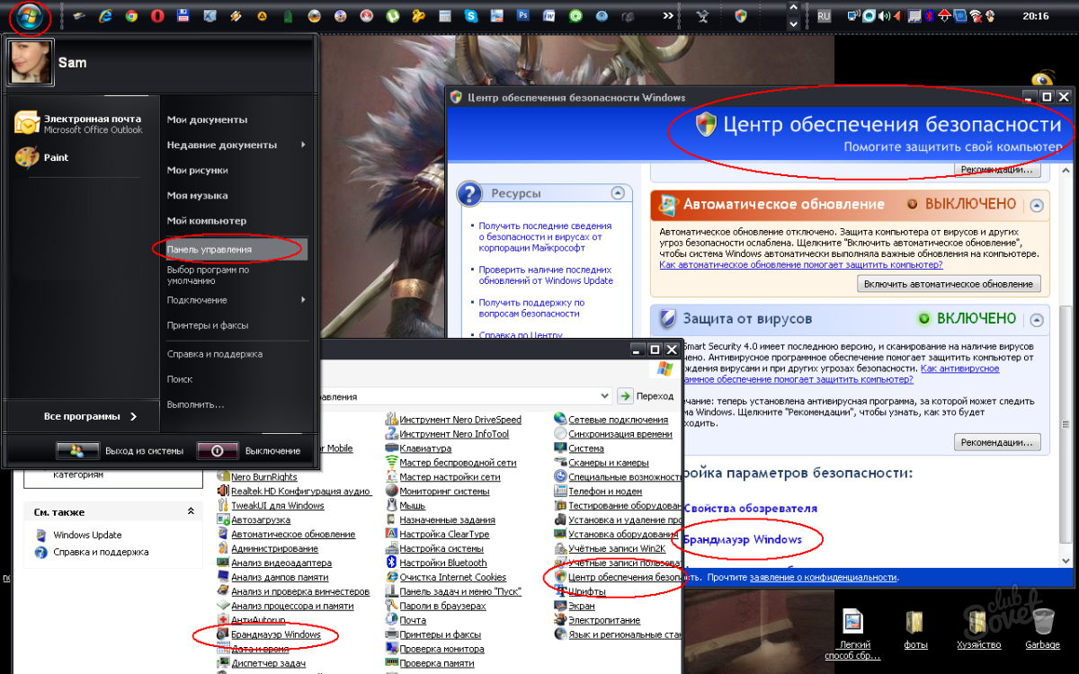
Task: Open Экран in Control Panel
Action: point(575,606)
